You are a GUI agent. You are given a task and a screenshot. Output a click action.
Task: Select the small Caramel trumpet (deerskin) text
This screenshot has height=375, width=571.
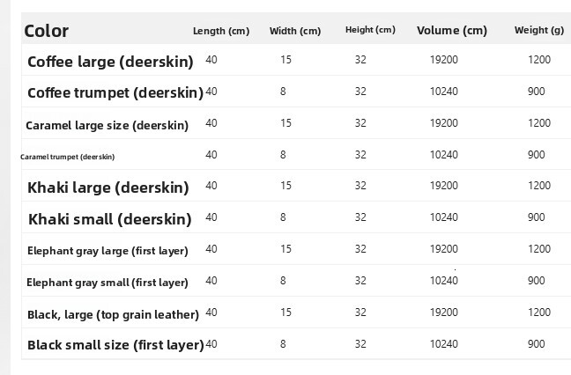(67, 157)
